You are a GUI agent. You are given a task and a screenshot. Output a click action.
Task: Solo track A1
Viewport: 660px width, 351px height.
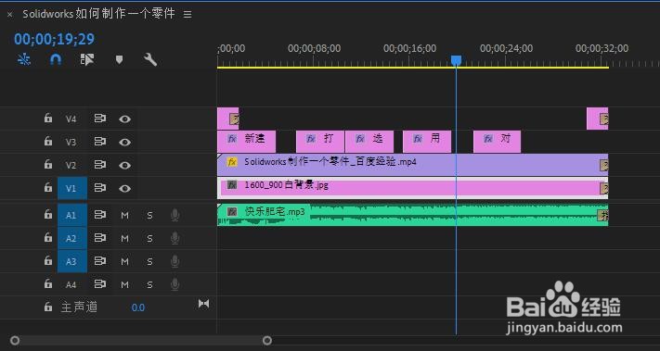point(149,216)
